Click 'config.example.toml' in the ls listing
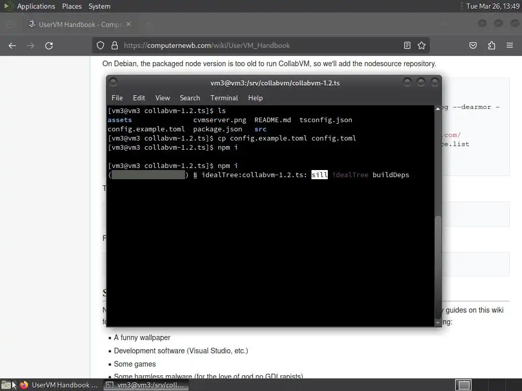522x391 pixels. pos(146,129)
